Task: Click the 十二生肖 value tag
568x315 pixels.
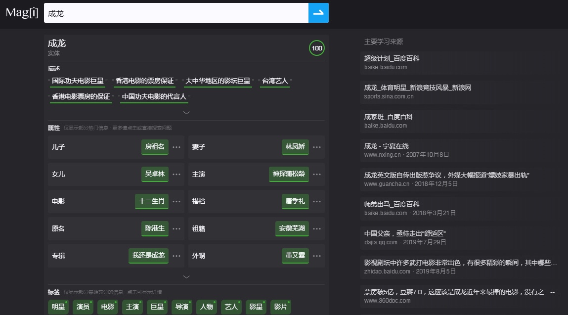Action: 152,201
